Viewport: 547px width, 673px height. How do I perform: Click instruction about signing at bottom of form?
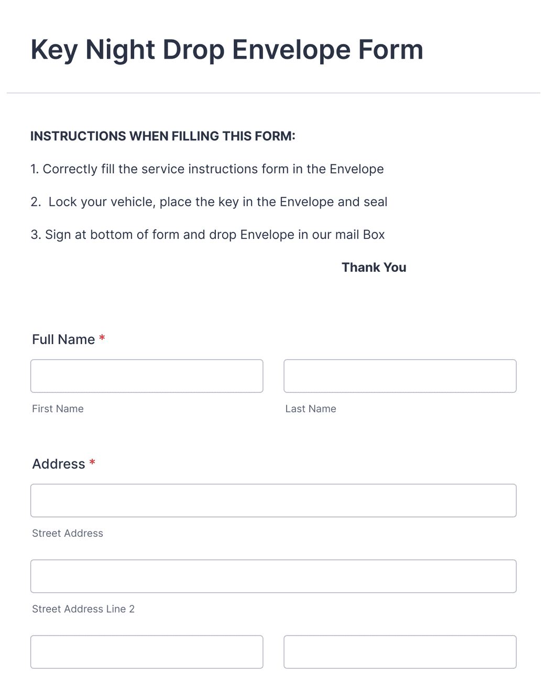[x=208, y=235]
